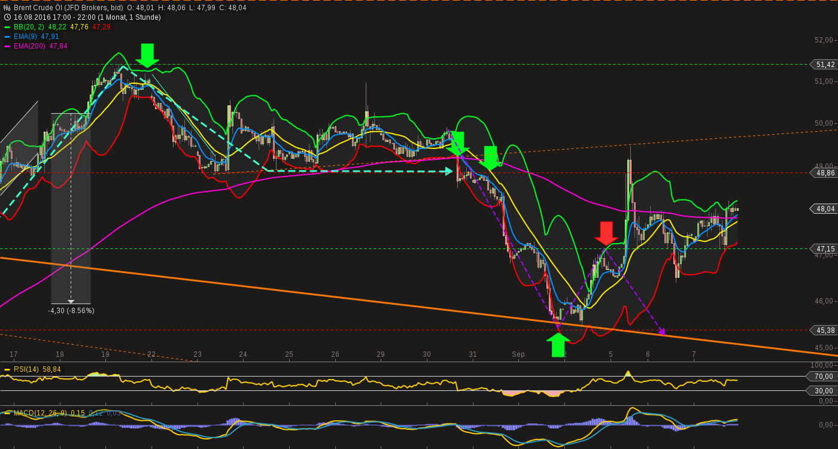Click the 47,15 price level marker
The image size is (838, 449).
[822, 248]
